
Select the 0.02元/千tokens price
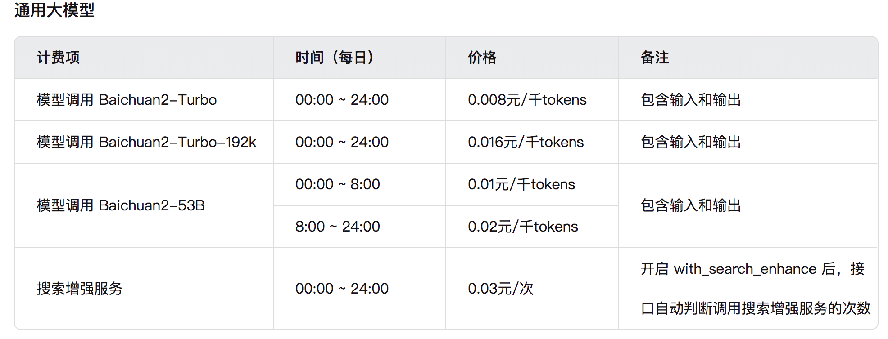click(x=523, y=227)
